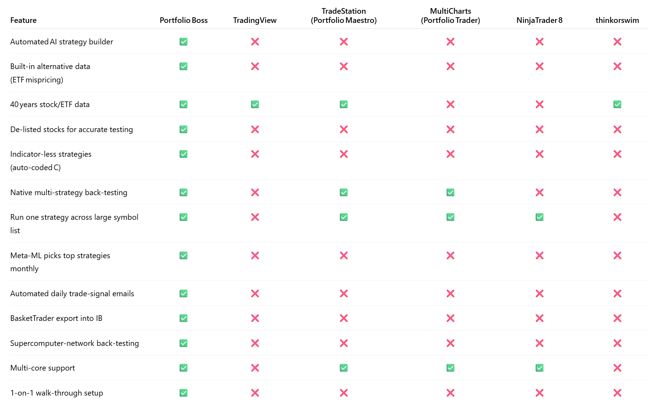Click Portfolio Boss checkmark for Automated AI strategy builder
Viewport: 648px width, 410px height.
tap(183, 42)
